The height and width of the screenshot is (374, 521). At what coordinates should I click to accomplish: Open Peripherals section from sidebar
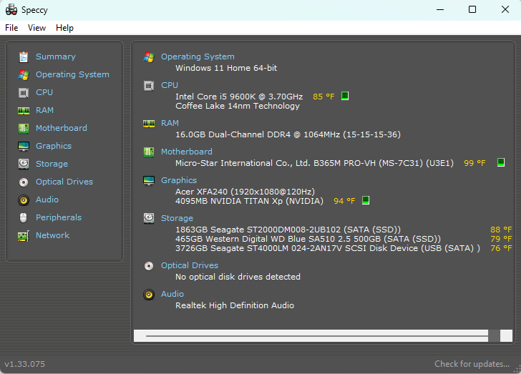(59, 217)
